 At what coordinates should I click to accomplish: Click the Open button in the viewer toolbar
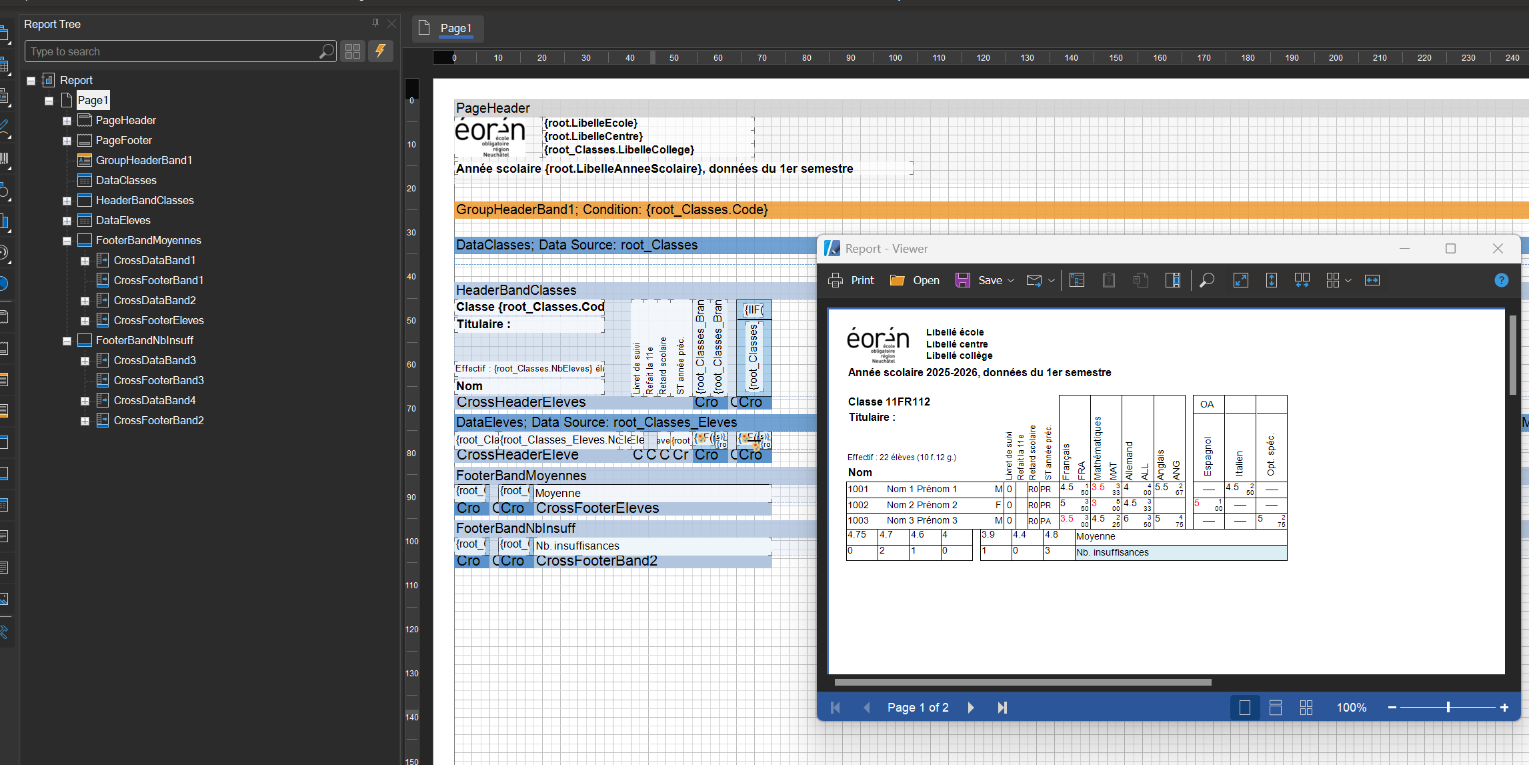(x=914, y=280)
